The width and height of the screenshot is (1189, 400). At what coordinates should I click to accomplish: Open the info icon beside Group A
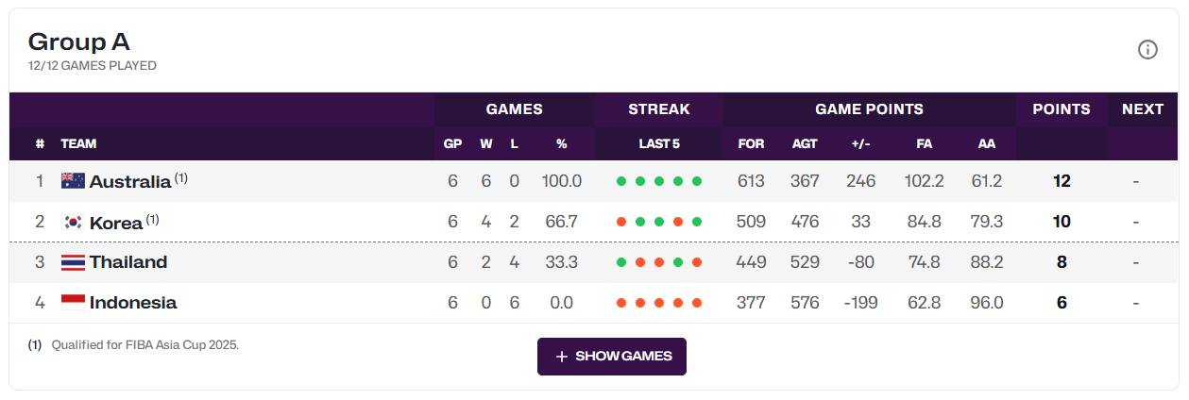pyautogui.click(x=1147, y=50)
